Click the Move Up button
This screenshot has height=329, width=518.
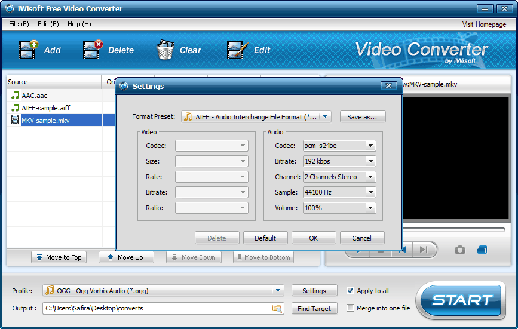[126, 257]
